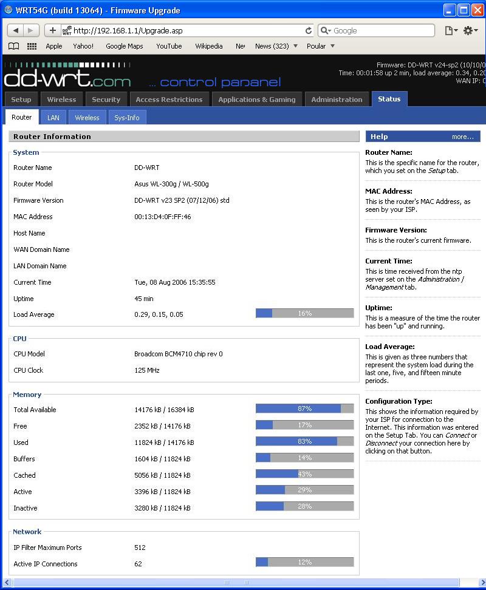The height and width of the screenshot is (590, 486).
Task: Switch to the LAN sub-tab
Action: click(53, 117)
